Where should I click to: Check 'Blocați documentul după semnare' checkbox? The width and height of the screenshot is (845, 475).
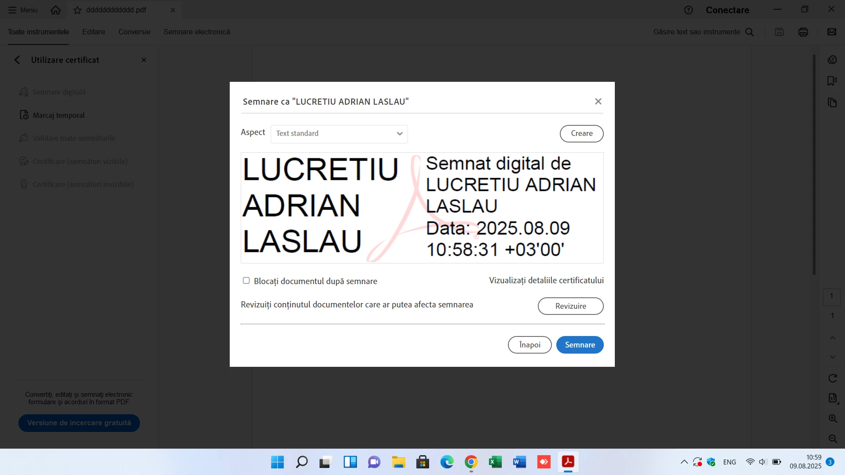[x=246, y=281]
